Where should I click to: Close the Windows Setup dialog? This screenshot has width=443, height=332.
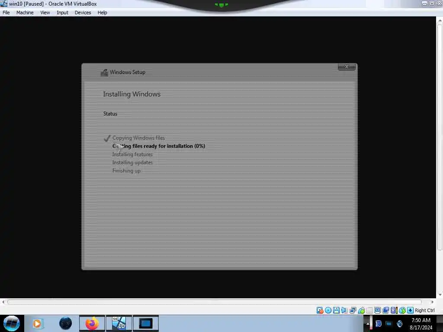click(x=347, y=67)
